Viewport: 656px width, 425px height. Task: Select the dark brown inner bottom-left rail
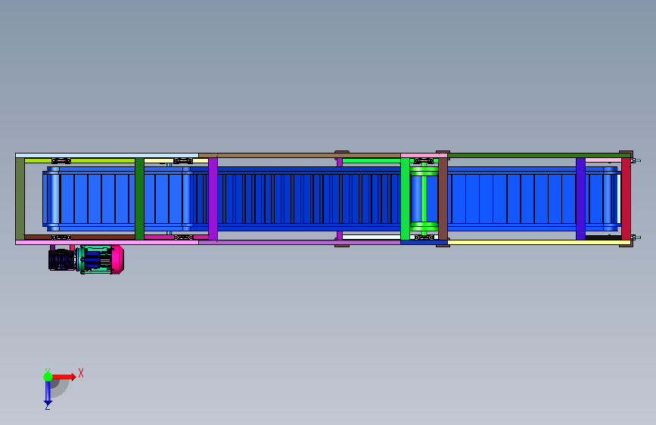pos(79,237)
